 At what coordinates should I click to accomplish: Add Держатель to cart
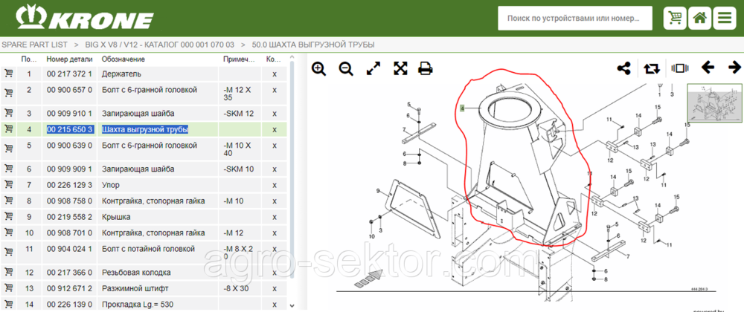[x=8, y=74]
